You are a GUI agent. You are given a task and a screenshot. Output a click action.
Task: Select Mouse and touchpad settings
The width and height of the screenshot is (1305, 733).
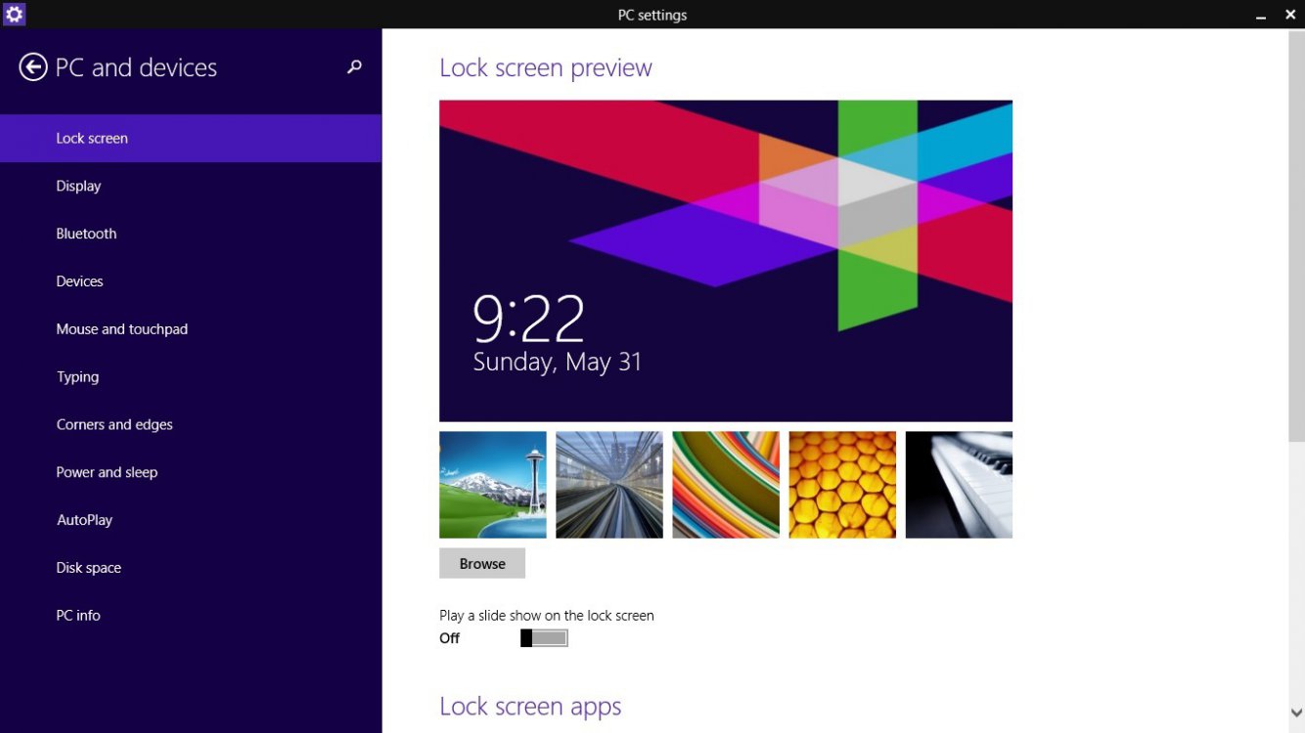tap(121, 329)
